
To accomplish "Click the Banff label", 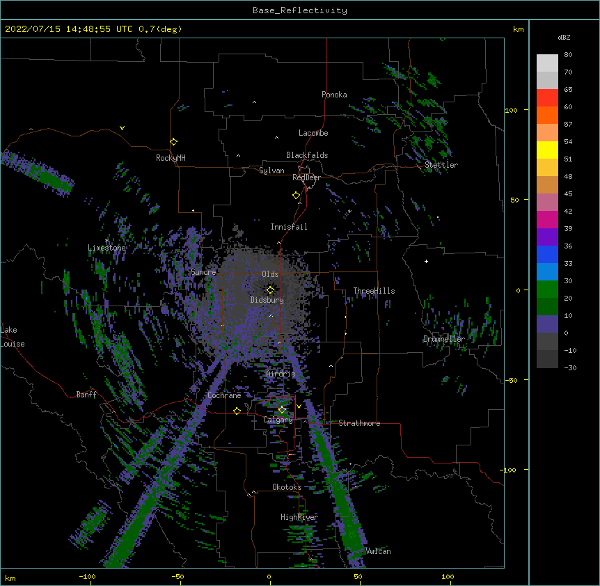I will pos(86,395).
